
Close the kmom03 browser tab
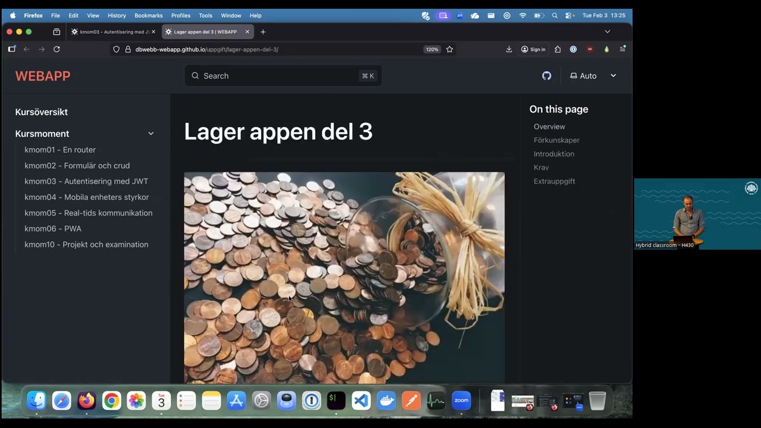[x=153, y=32]
